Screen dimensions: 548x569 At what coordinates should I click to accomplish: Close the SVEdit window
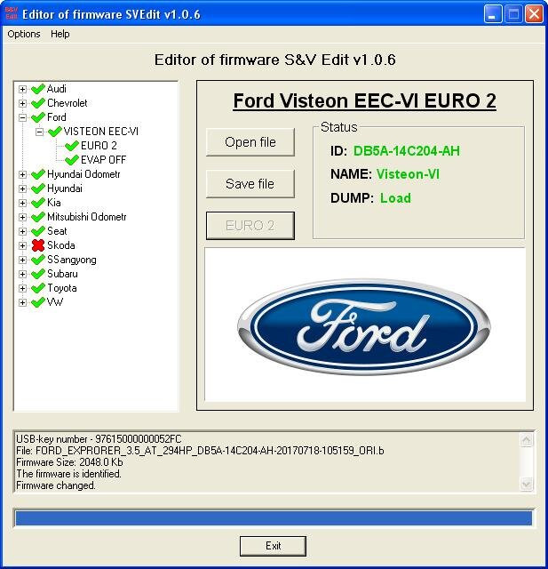click(534, 14)
